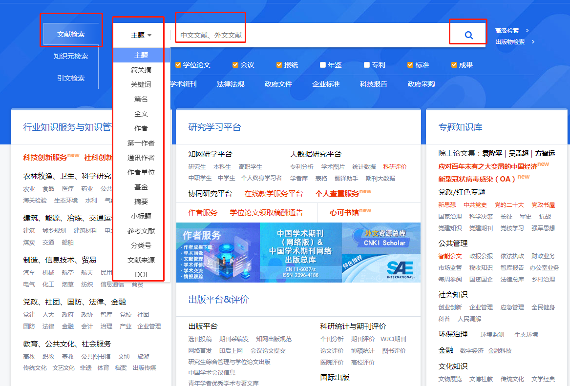Select 摘要 in the field list
The width and height of the screenshot is (570, 386).
(141, 202)
